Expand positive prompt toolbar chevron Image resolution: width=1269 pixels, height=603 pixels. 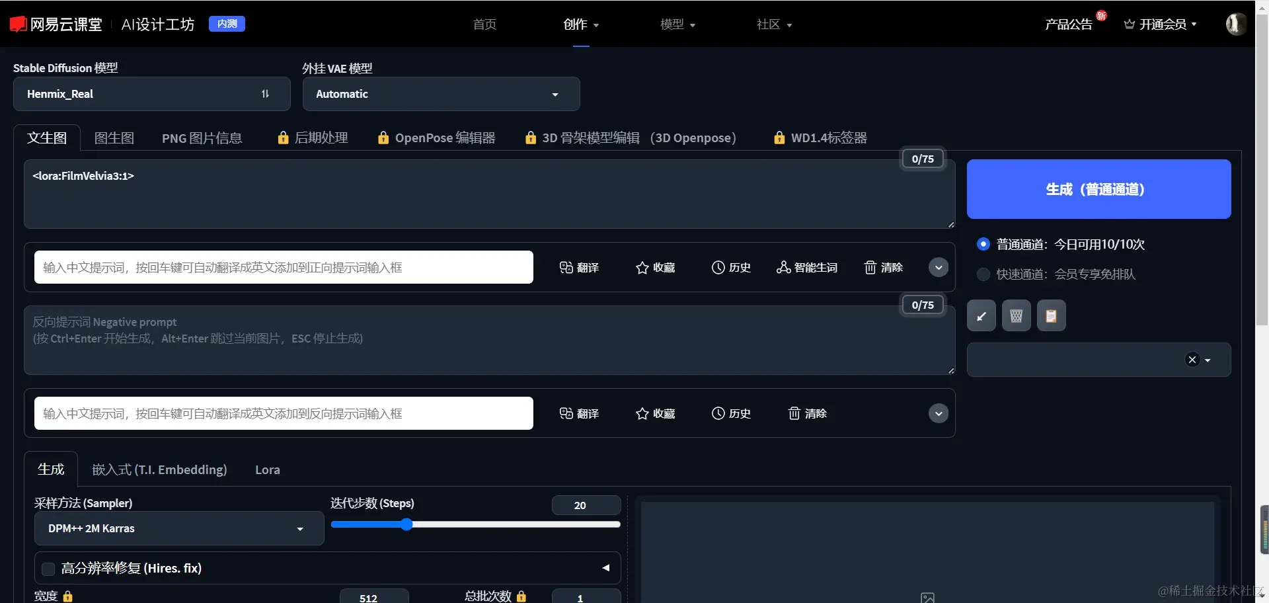pos(939,267)
